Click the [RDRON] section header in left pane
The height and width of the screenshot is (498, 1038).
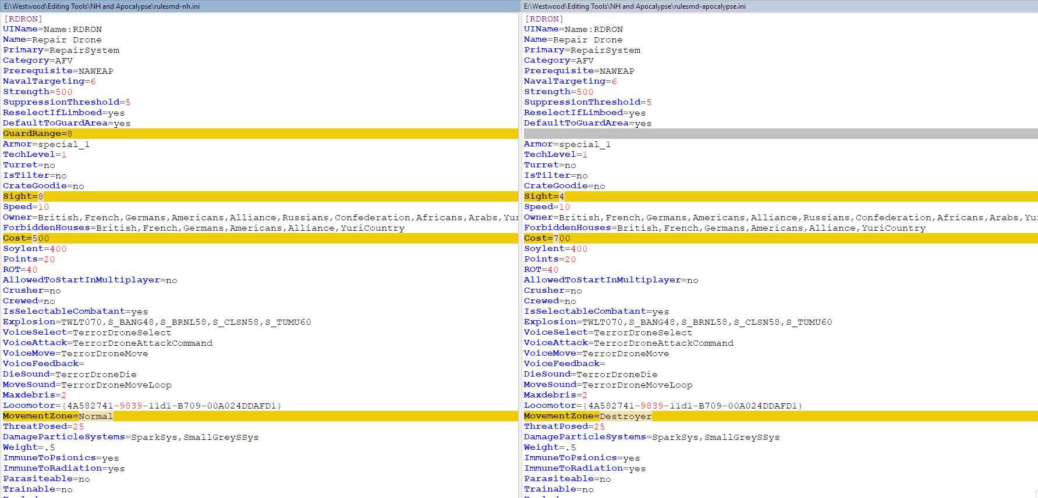pos(23,19)
